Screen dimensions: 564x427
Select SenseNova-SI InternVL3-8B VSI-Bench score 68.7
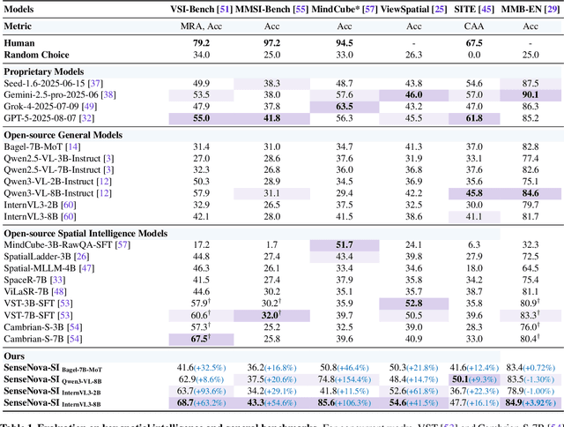coord(185,402)
